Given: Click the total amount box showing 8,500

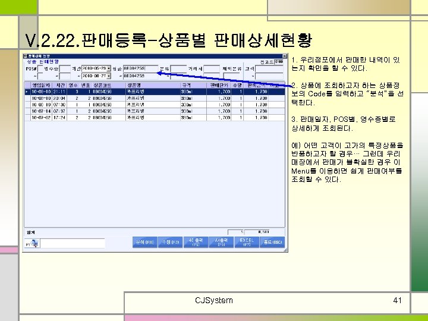Looking at the screenshot, I should 257,232.
